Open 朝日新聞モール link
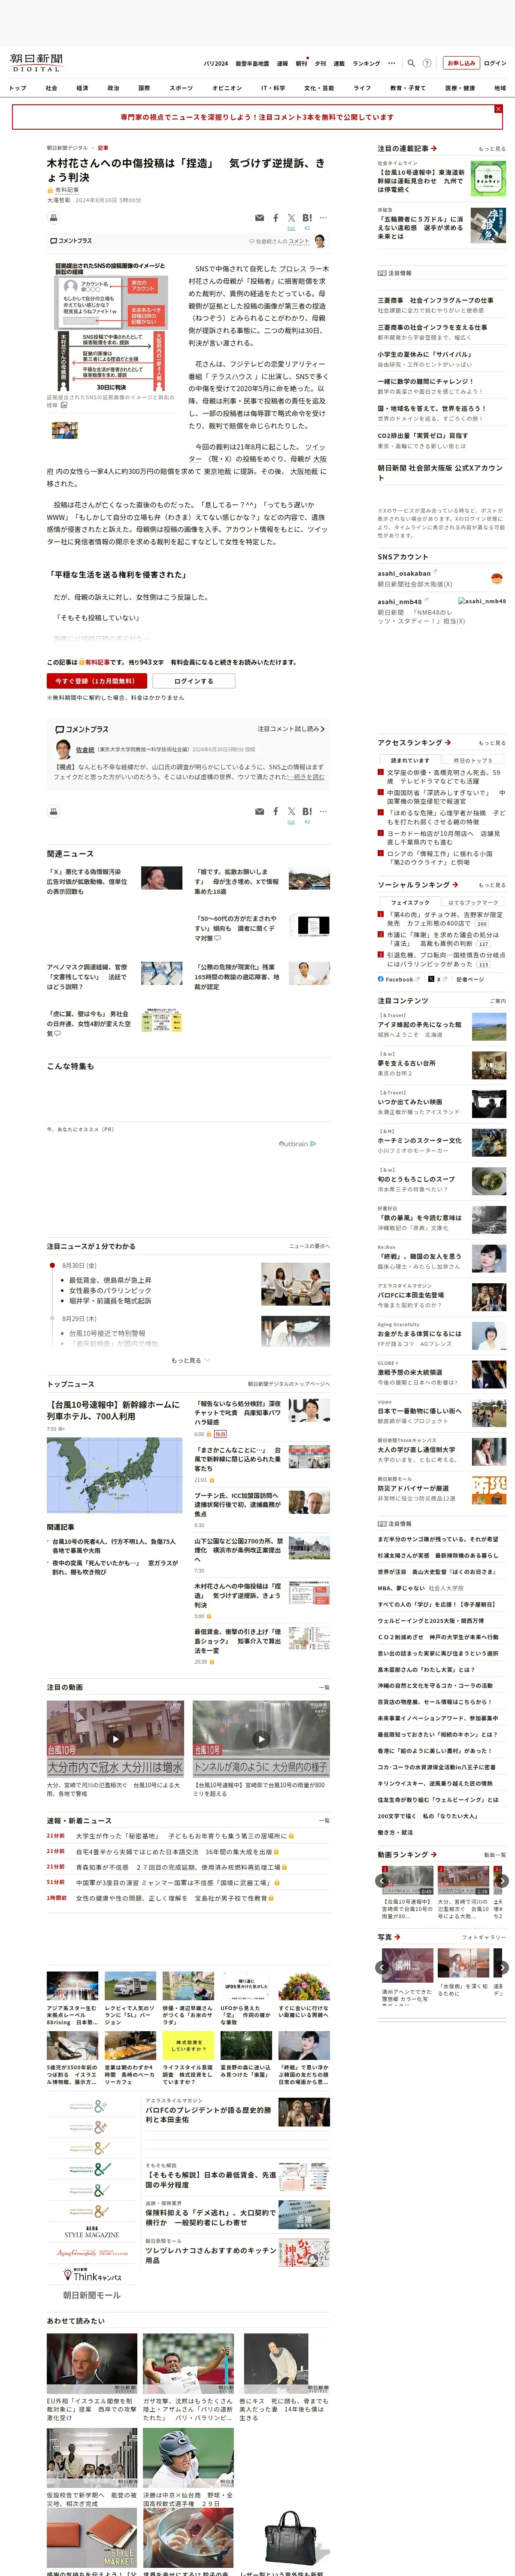 [92, 2295]
